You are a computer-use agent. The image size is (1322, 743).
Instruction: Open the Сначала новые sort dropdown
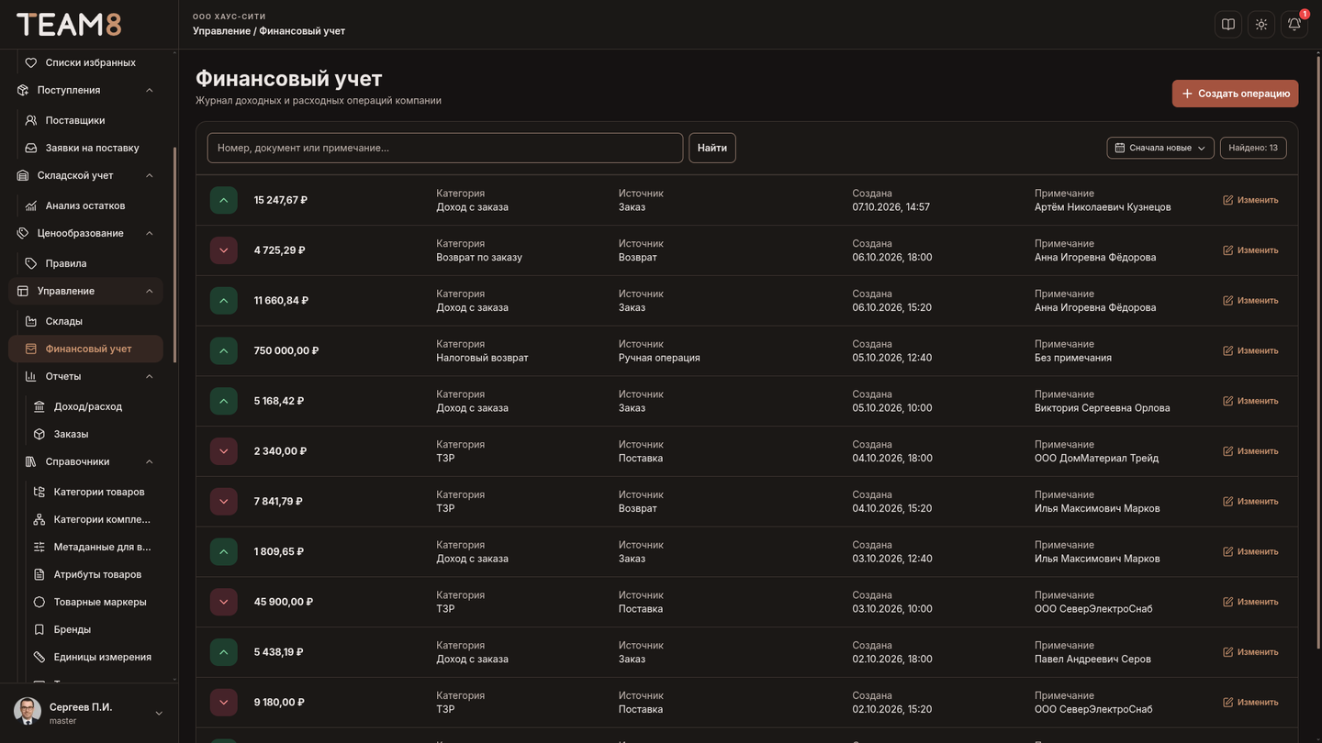(1160, 148)
